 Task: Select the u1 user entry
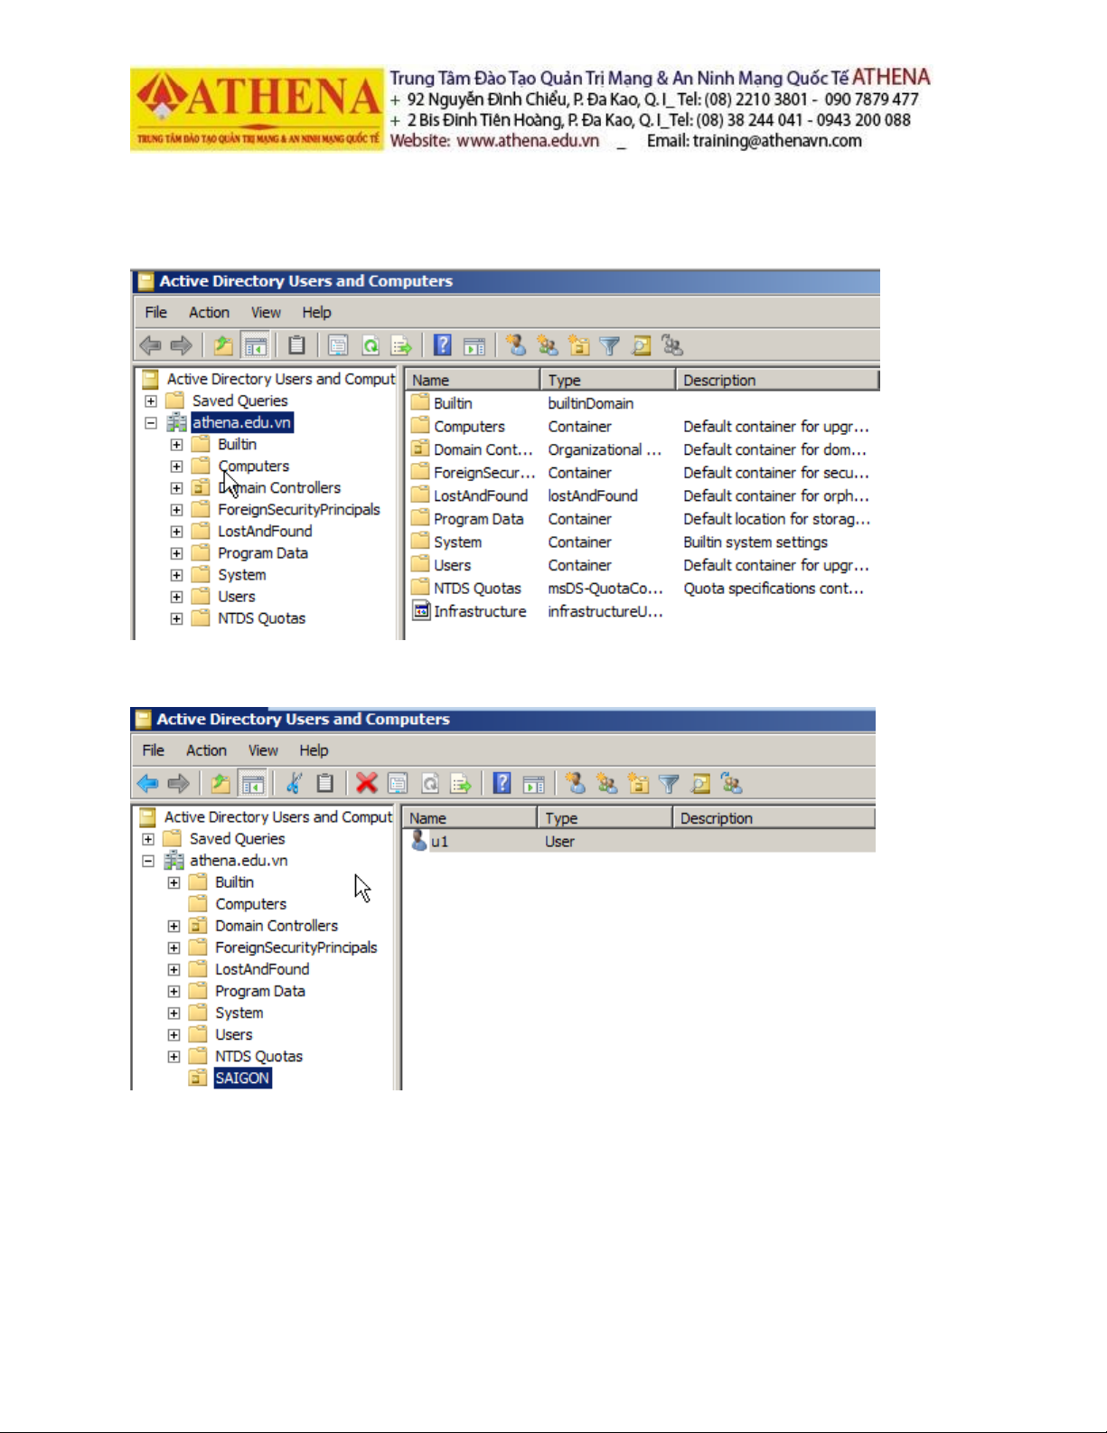pyautogui.click(x=439, y=842)
